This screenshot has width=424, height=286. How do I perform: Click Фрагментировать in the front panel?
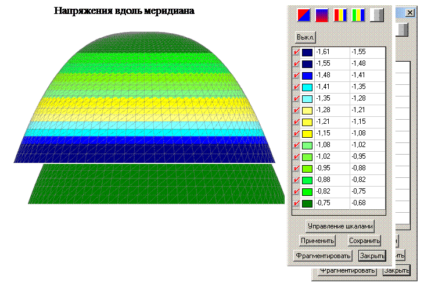tap(323, 255)
